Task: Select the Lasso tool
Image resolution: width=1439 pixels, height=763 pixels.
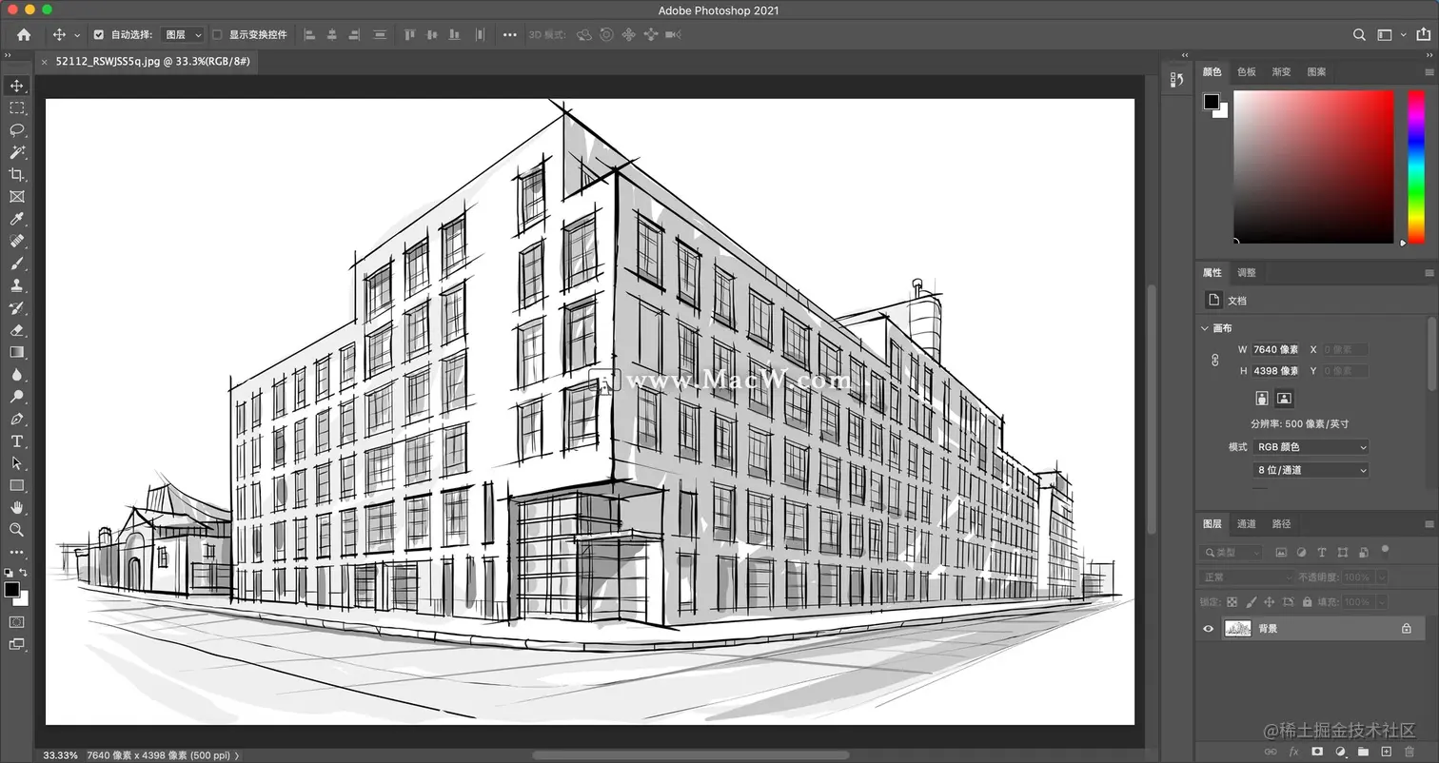Action: (16, 130)
